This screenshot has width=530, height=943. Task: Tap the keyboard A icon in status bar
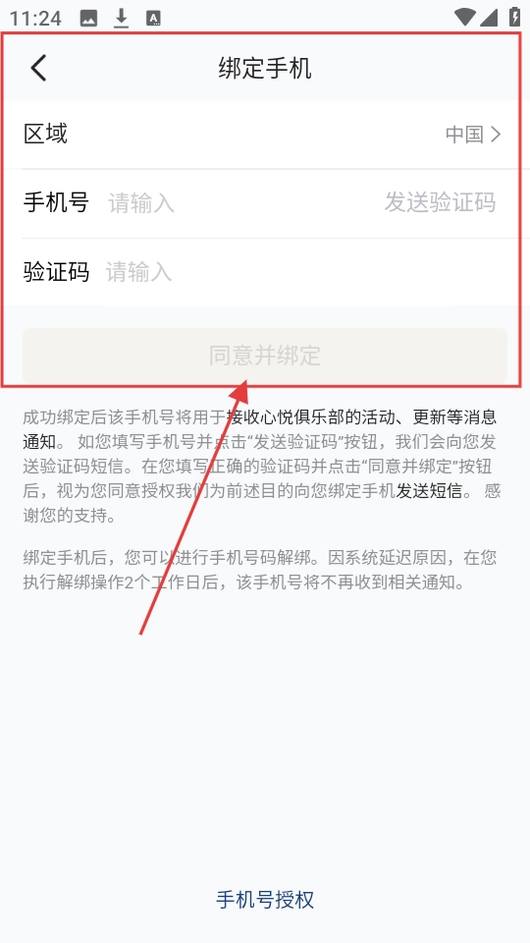(153, 19)
